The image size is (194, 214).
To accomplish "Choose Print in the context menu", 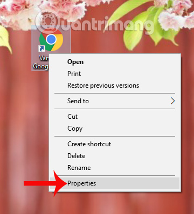I will [115, 74].
